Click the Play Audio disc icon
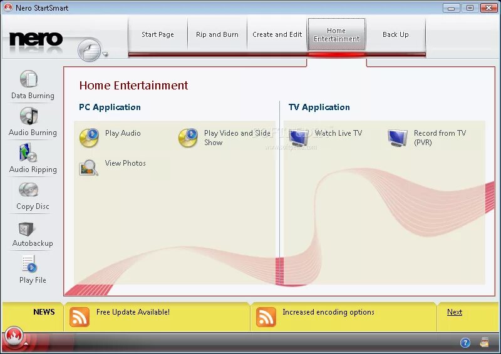501x354 pixels. [x=89, y=138]
